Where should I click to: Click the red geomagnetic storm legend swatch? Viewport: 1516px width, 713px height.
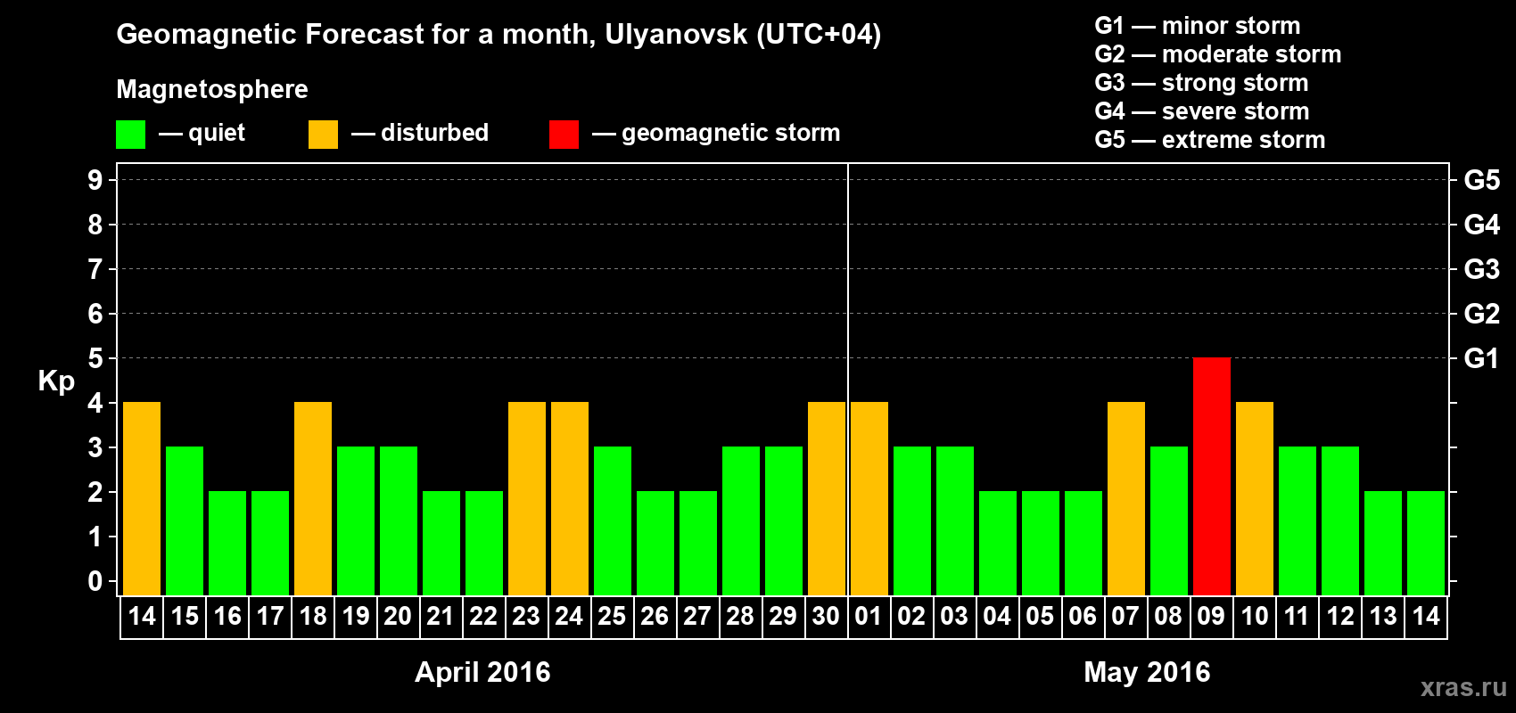click(564, 135)
